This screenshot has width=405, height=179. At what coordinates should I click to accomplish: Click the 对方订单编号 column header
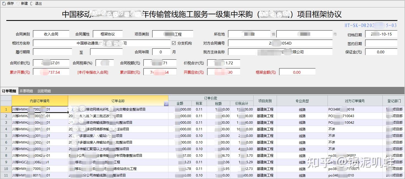355,101
